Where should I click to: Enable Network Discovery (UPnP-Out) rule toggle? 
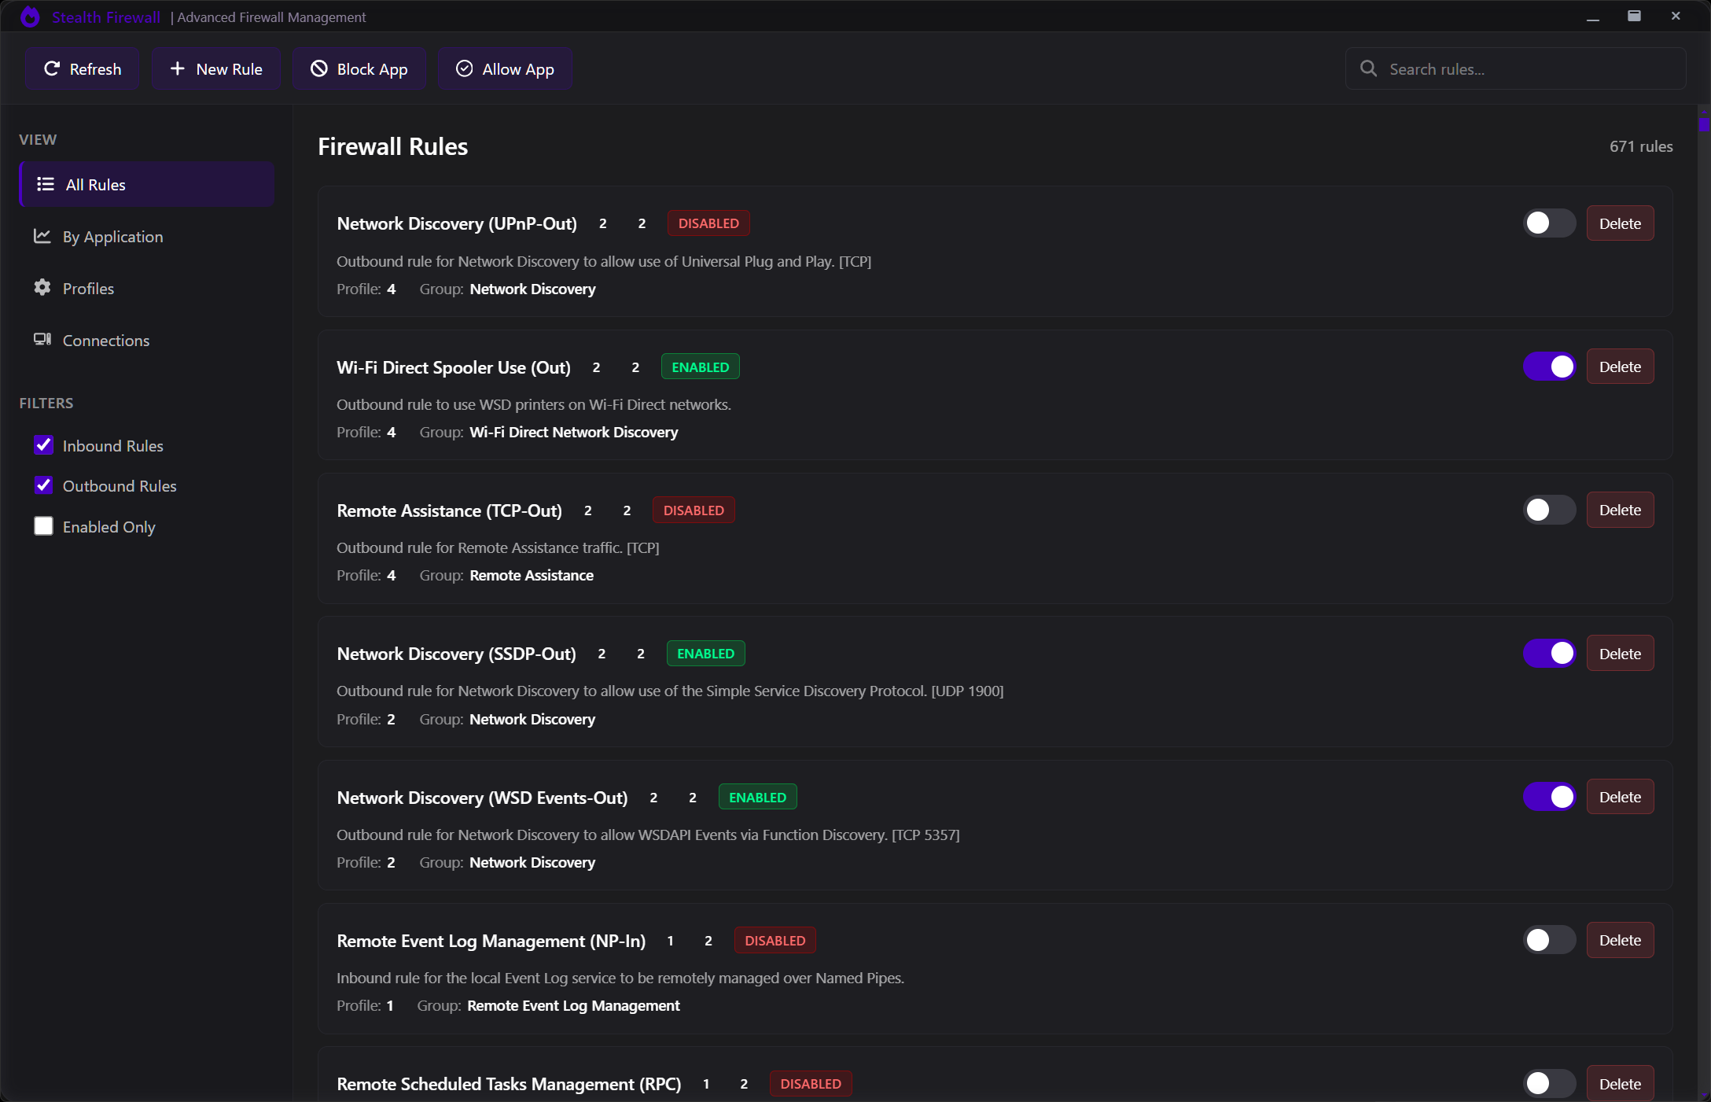click(1549, 223)
